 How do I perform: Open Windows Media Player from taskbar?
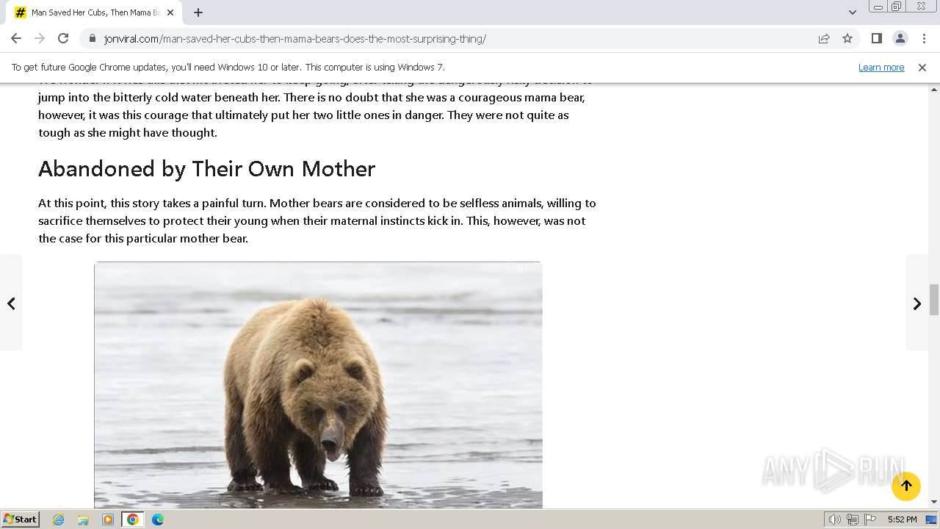(108, 519)
